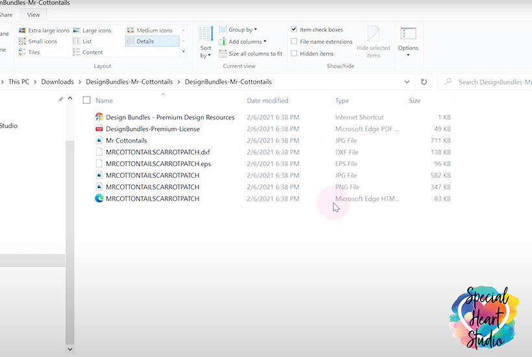This screenshot has width=532, height=357.
Task: Pick Small icons layout
Action: click(38, 41)
